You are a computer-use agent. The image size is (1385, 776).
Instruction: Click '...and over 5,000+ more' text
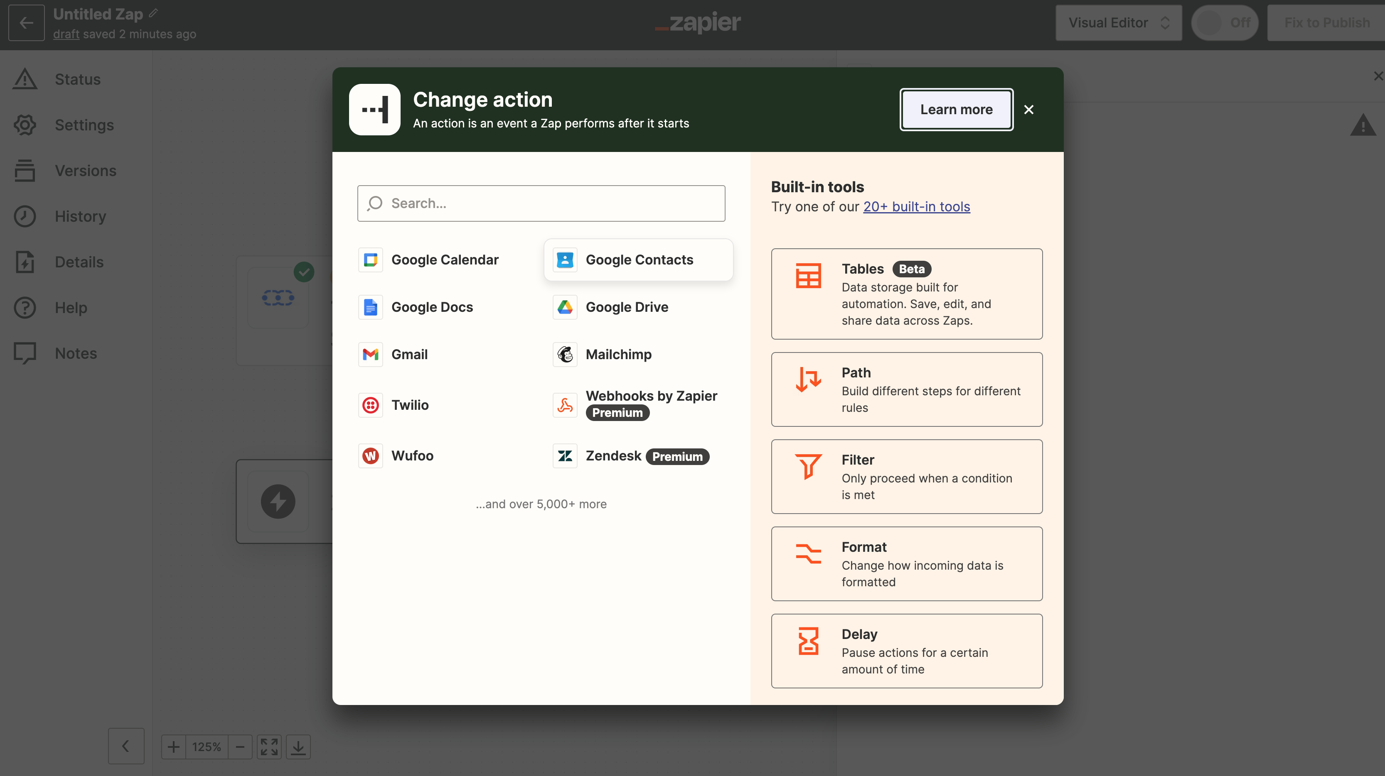click(541, 504)
